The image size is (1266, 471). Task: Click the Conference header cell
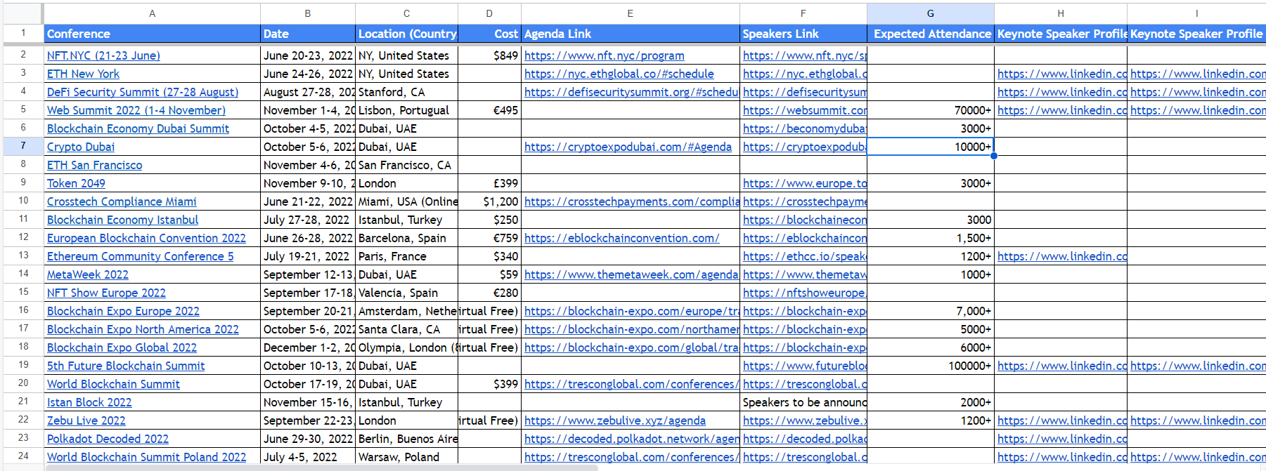click(x=152, y=34)
